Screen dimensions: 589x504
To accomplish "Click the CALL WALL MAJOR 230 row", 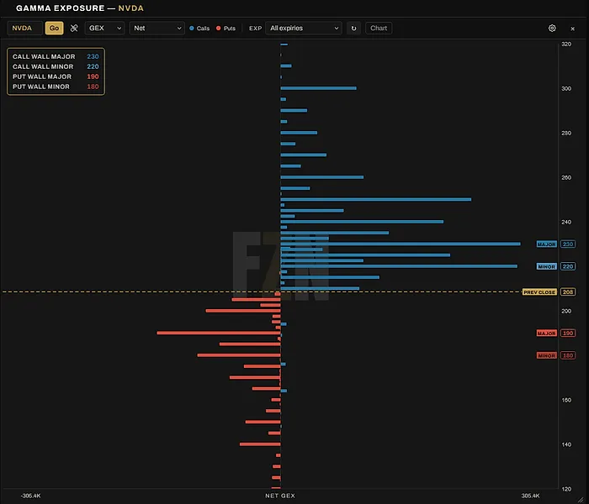I will click(x=56, y=56).
